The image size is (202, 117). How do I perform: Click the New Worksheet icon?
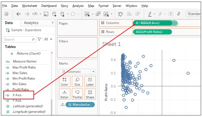pos(87,14)
